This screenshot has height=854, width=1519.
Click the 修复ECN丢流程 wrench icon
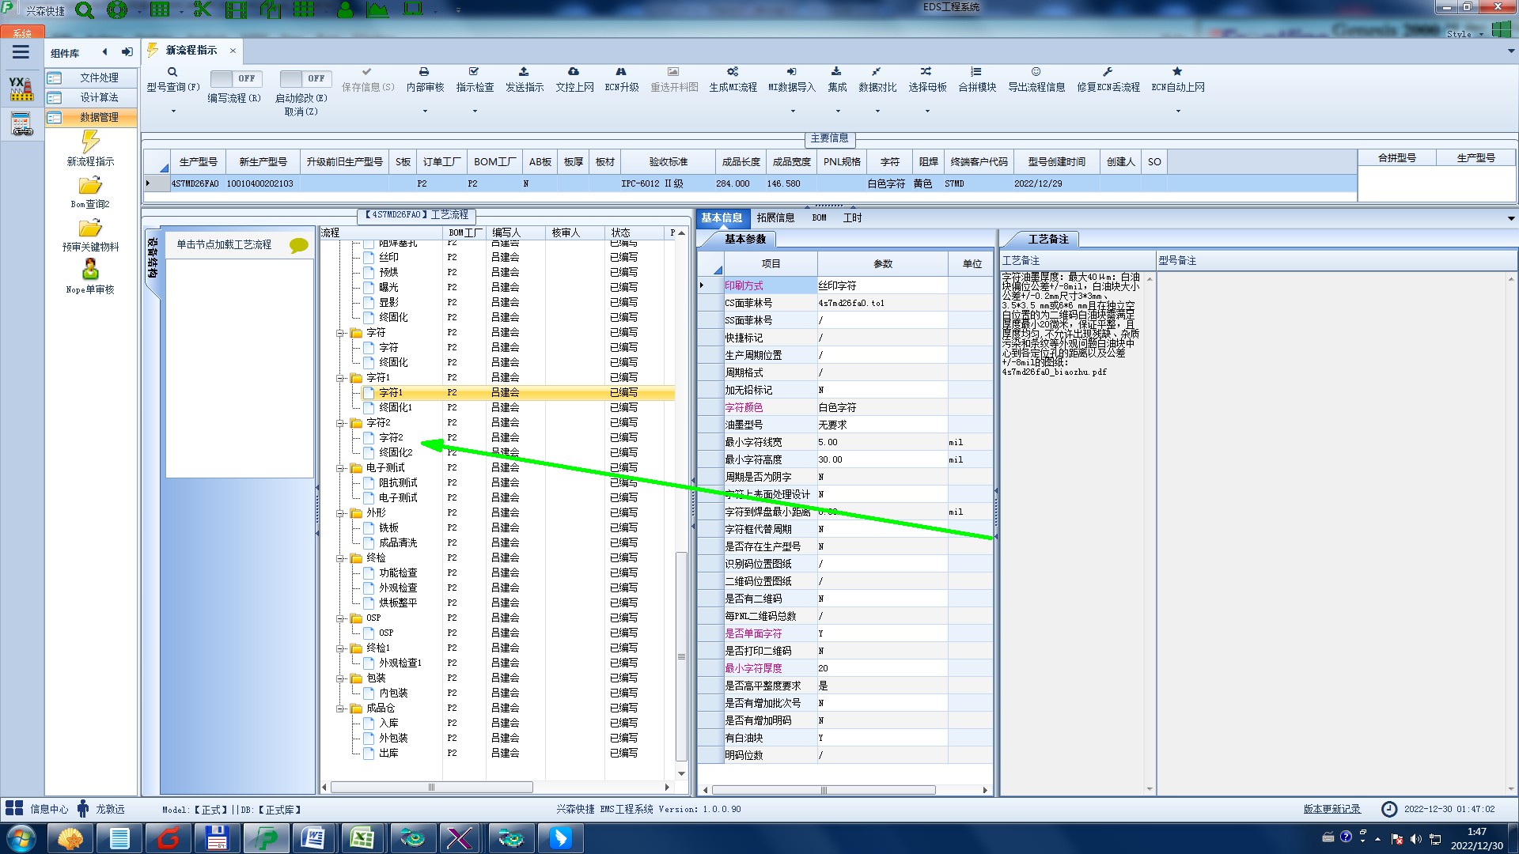pyautogui.click(x=1108, y=72)
